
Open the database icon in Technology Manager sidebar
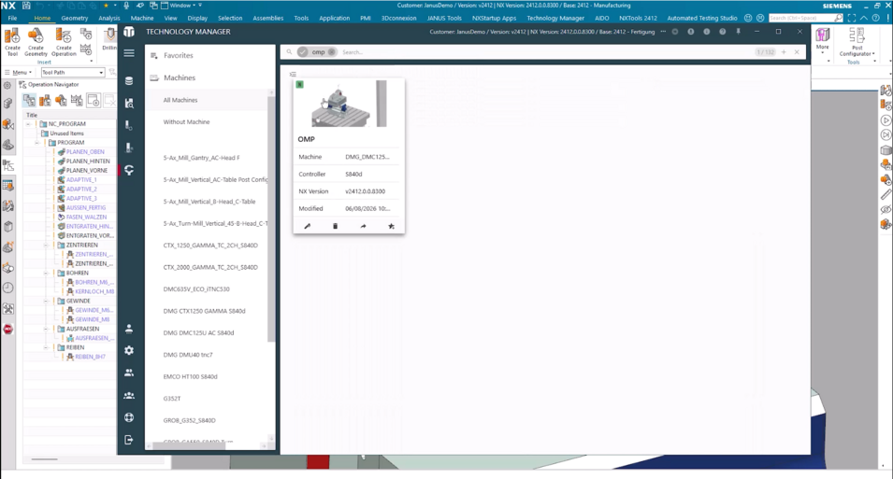point(129,81)
